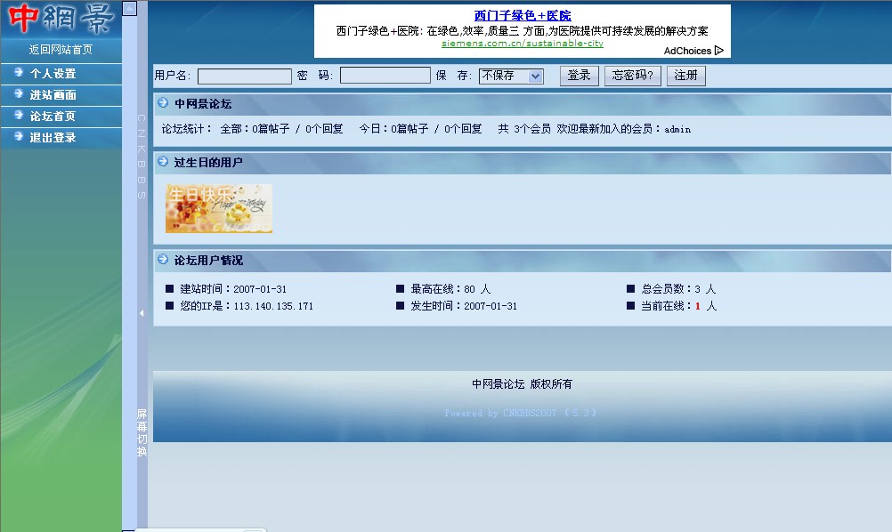Screen dimensions: 892x532
Task: Click the scroll-up arrow at the sidebar top
Action: [130, 9]
